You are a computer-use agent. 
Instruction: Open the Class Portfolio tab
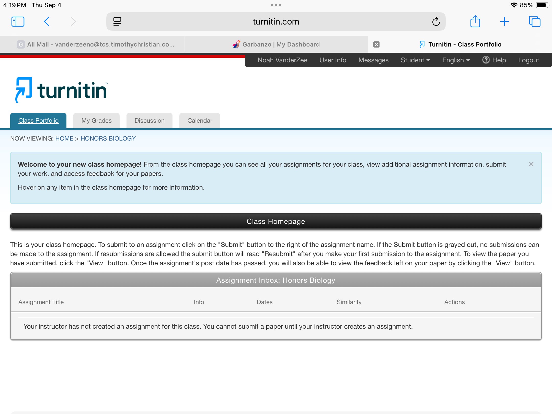tap(38, 121)
